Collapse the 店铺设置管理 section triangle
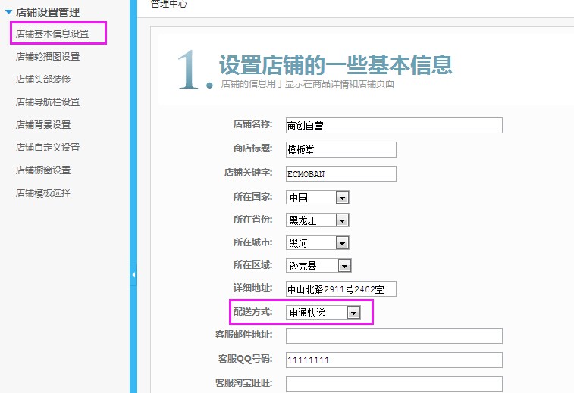Screen dimensions: 574x393 tap(9, 12)
